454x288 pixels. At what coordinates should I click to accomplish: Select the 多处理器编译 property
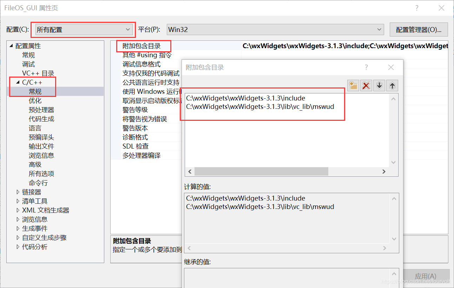(x=142, y=156)
